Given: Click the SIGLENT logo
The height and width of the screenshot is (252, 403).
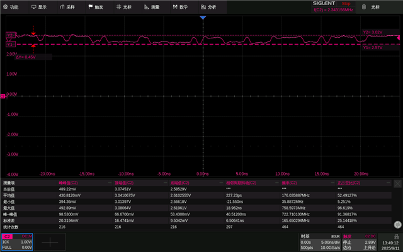Looking at the screenshot, I should point(324,3).
